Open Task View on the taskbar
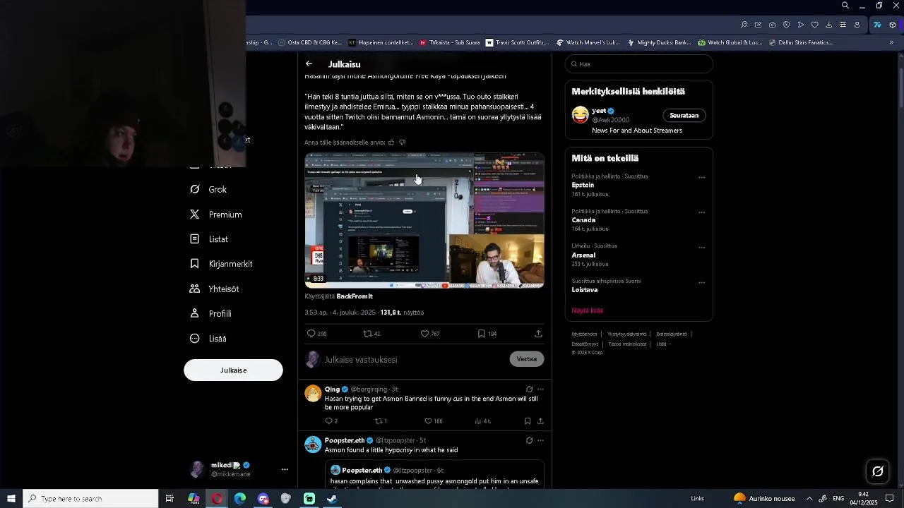The height and width of the screenshot is (508, 904). [169, 499]
